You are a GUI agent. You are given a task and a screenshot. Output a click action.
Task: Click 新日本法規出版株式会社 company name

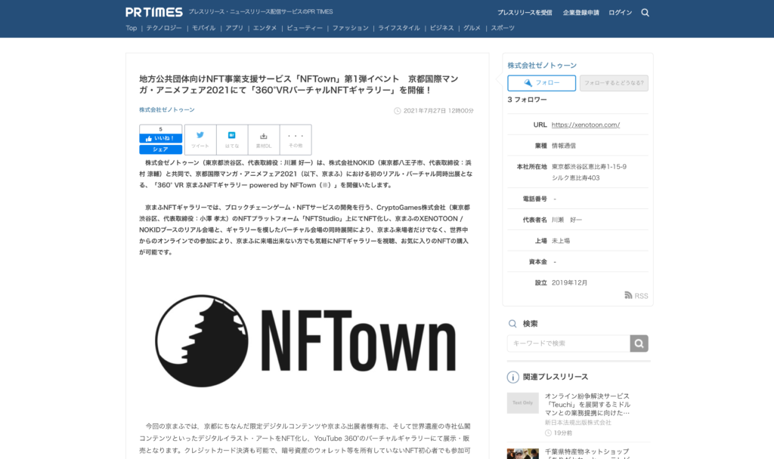point(577,423)
